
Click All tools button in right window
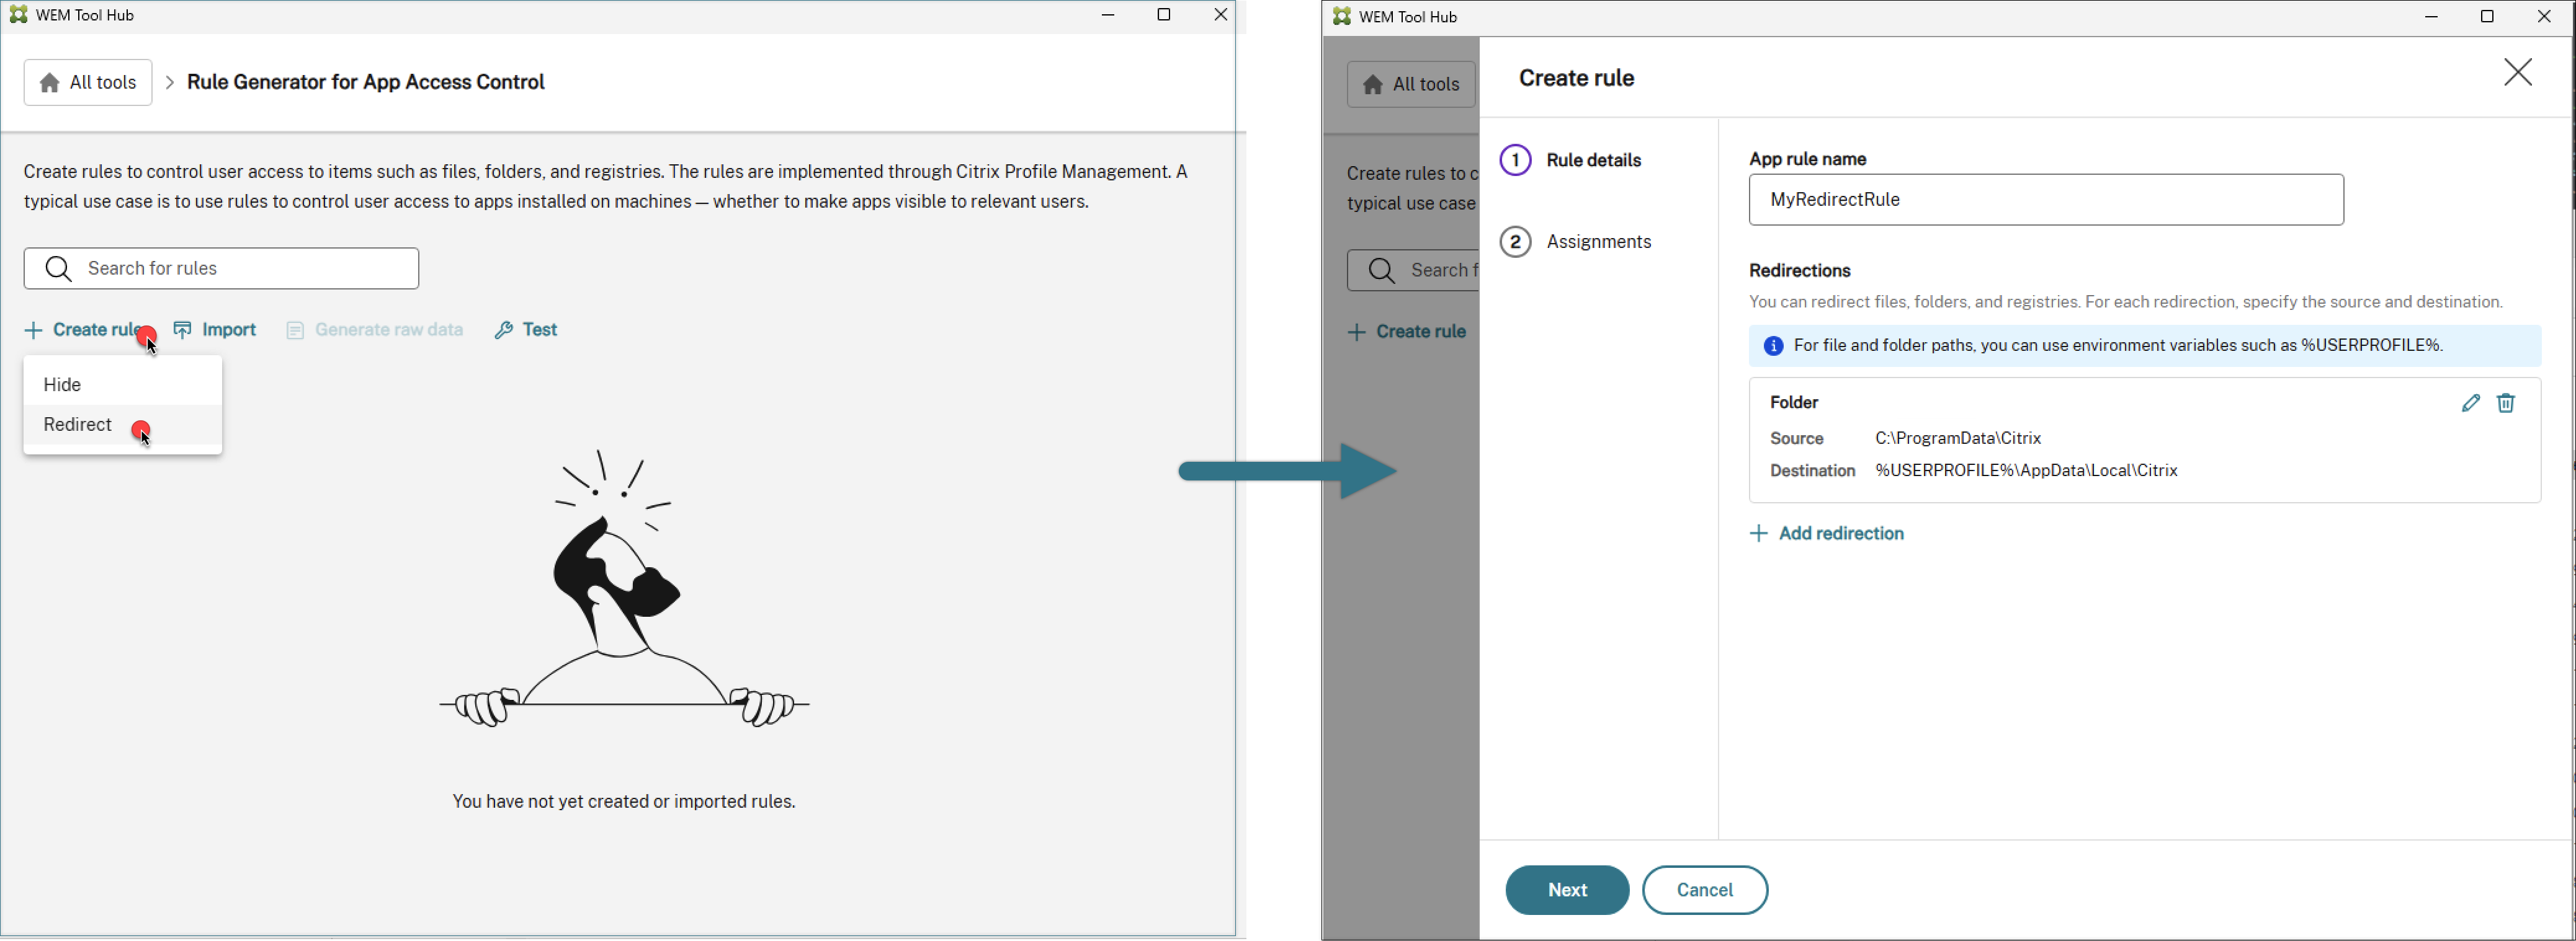click(1410, 85)
